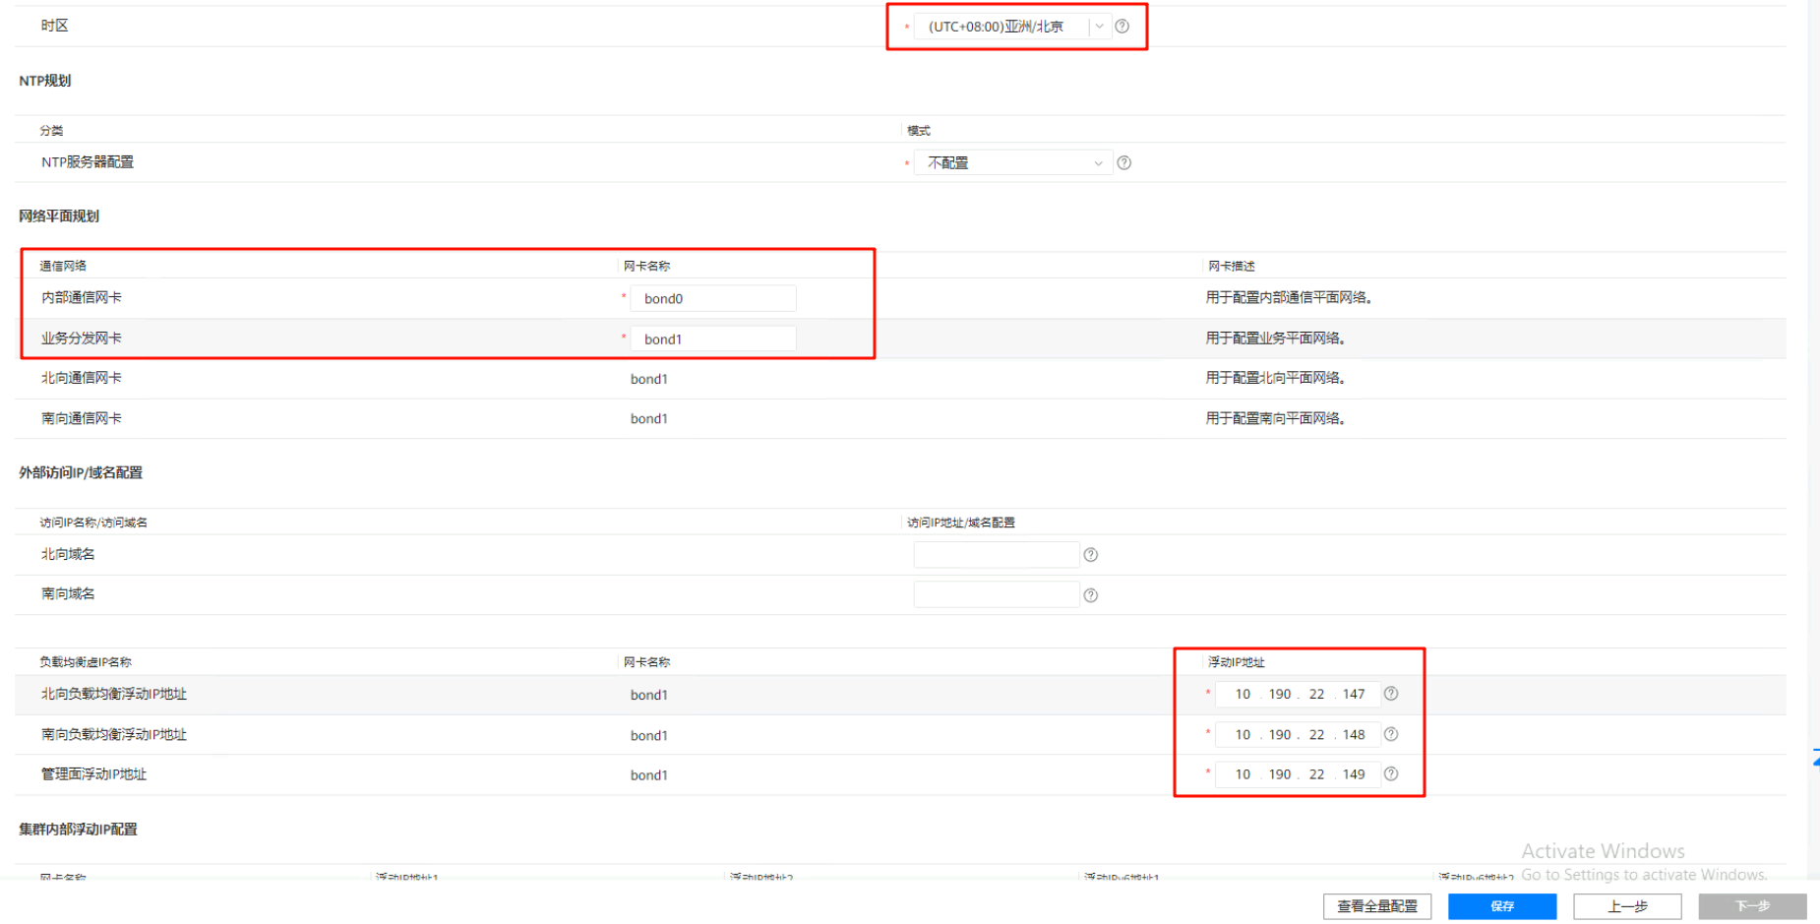The image size is (1820, 924).
Task: Click the 南向域名 input field
Action: click(x=996, y=595)
